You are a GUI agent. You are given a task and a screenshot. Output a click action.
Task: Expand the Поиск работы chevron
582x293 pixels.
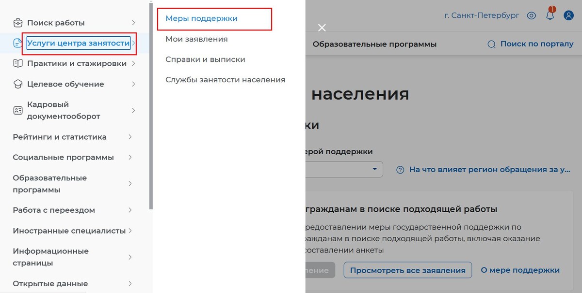pos(133,23)
